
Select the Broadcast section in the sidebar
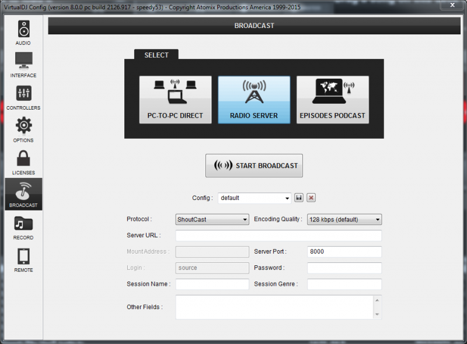coord(23,194)
